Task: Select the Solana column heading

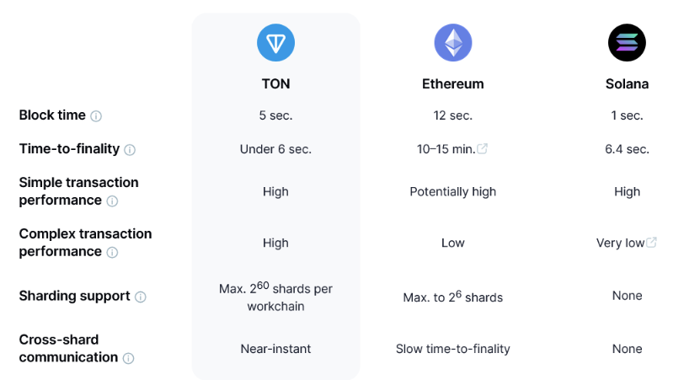Action: pos(627,84)
